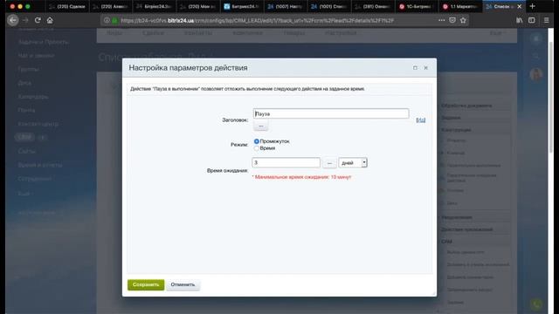Screen dimensions: 559x314
Task: Open Сайты in left sidebar
Action: point(27,151)
